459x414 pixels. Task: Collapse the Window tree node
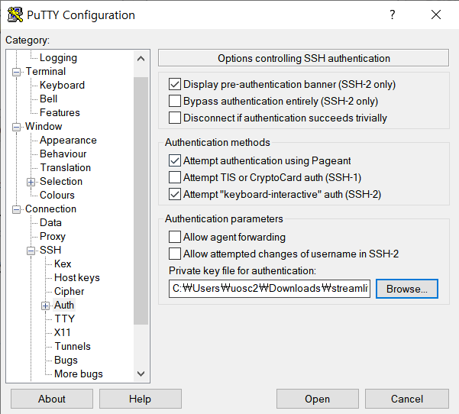pos(16,127)
